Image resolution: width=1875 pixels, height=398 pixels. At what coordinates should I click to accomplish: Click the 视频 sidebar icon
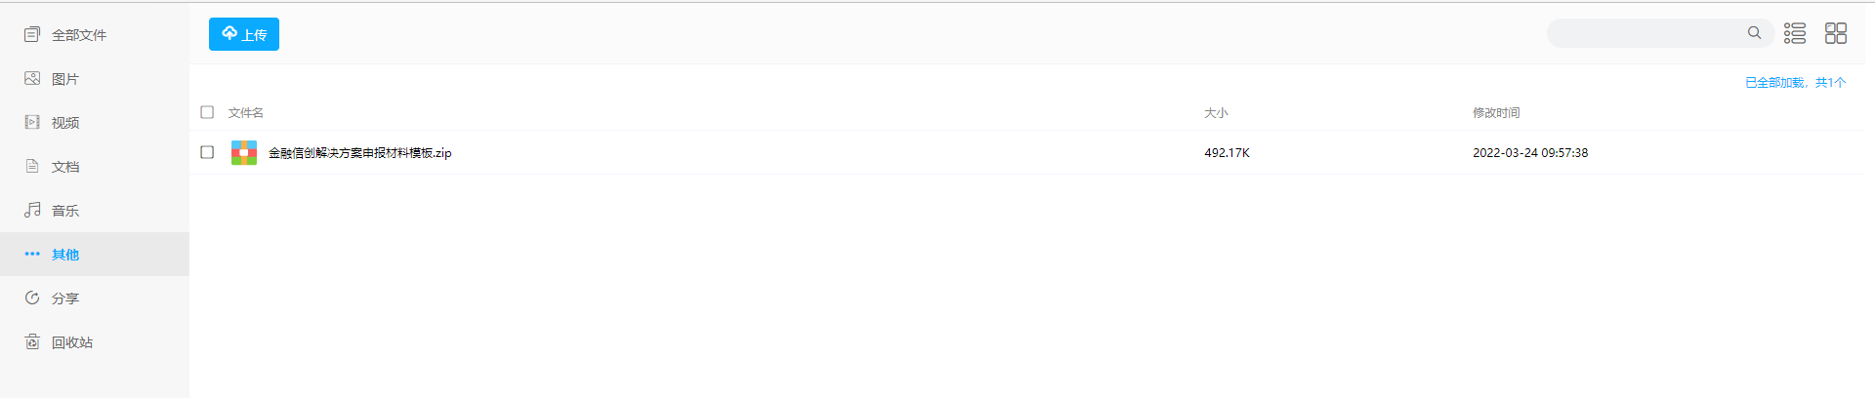point(32,122)
